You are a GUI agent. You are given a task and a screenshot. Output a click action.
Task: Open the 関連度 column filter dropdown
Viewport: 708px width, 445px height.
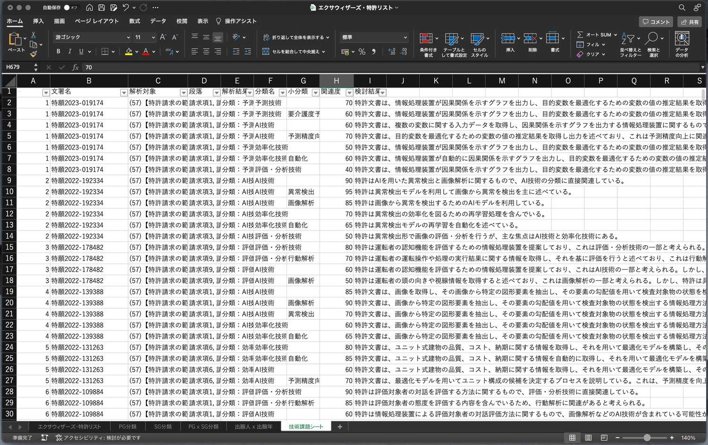(349, 92)
